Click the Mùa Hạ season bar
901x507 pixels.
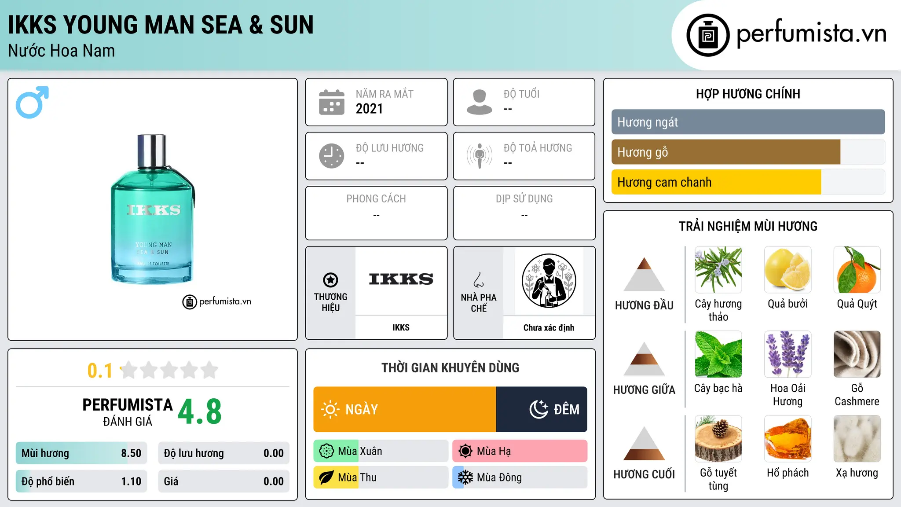tap(520, 451)
